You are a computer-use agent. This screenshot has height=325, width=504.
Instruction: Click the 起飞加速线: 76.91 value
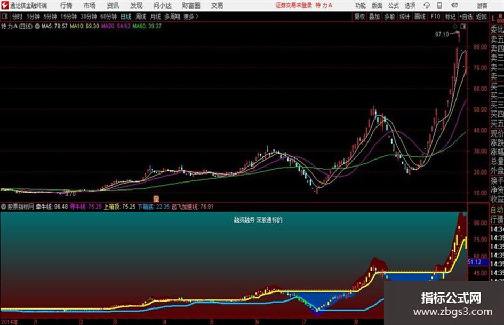[192, 207]
